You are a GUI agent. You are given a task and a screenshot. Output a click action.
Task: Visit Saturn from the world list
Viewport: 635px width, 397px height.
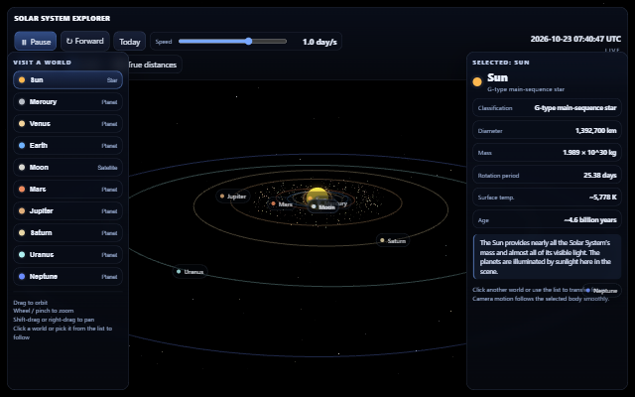pos(68,233)
